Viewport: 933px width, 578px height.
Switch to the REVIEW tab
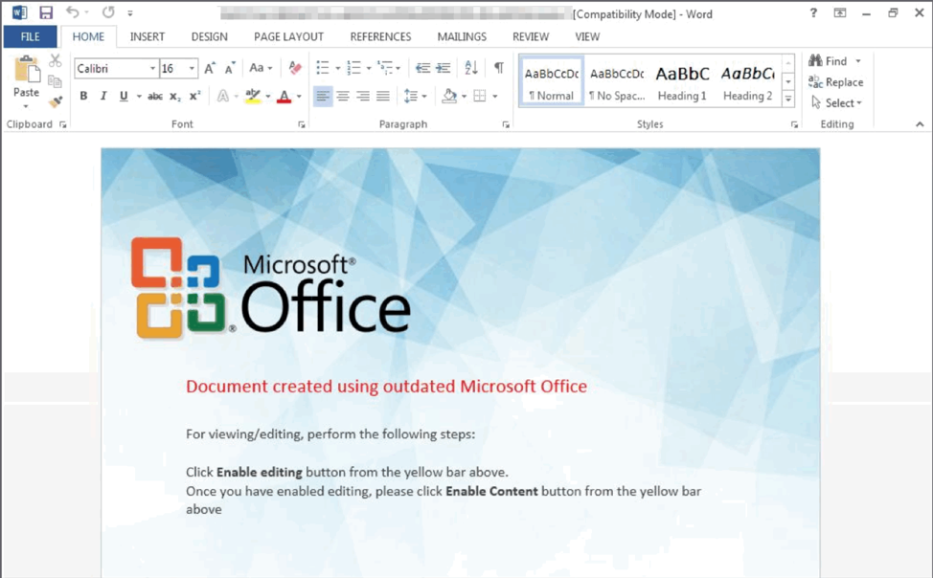point(531,37)
